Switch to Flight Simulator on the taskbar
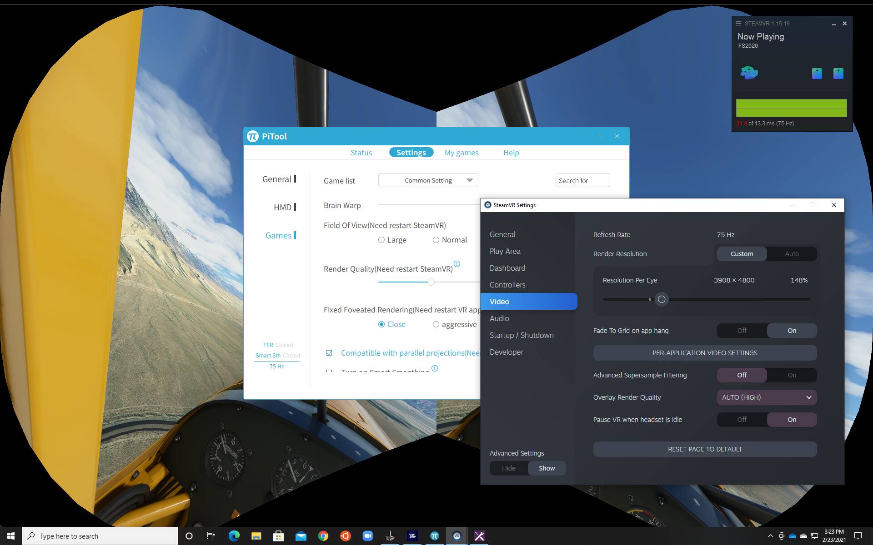The height and width of the screenshot is (545, 873). click(x=412, y=536)
